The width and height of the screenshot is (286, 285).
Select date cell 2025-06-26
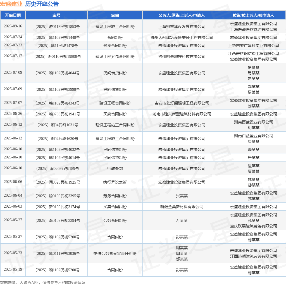[x=13, y=113]
